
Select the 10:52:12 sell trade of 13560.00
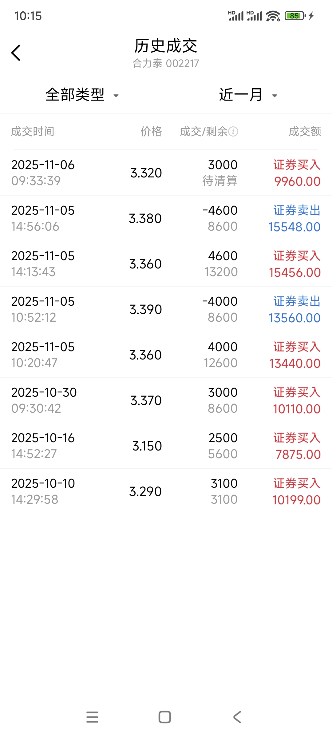tap(166, 309)
